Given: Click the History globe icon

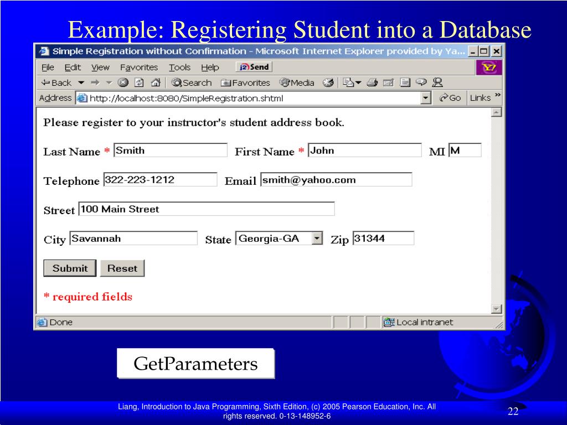Looking at the screenshot, I should (328, 82).
